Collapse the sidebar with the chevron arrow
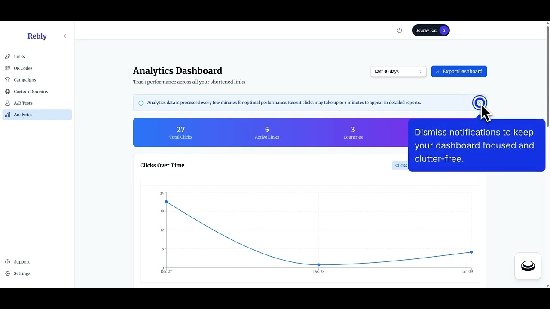550x309 pixels. tap(65, 36)
